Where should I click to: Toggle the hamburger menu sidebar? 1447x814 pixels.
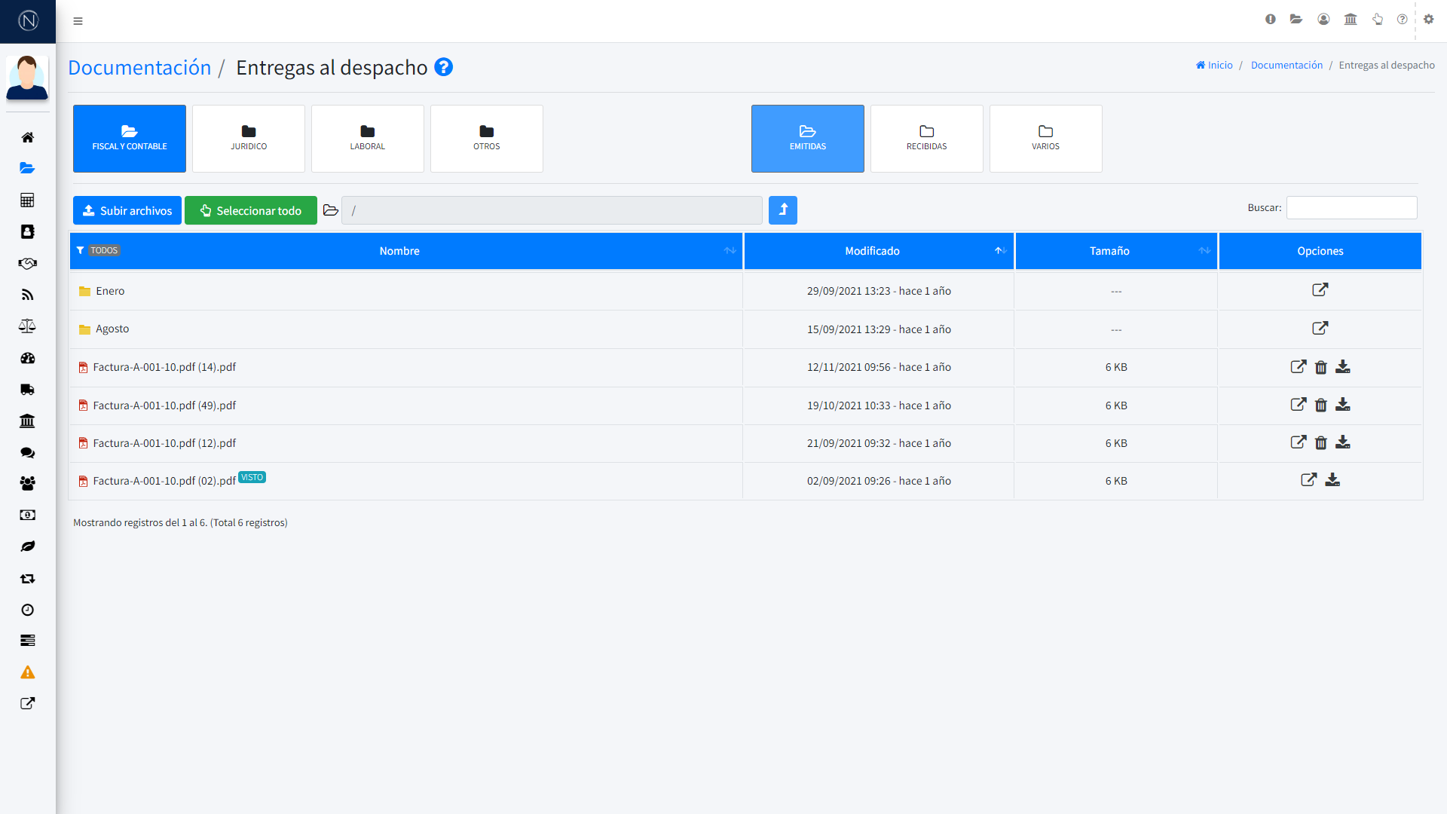78,21
